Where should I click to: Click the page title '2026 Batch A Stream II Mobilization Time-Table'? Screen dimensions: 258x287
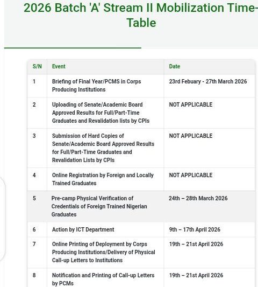[141, 15]
